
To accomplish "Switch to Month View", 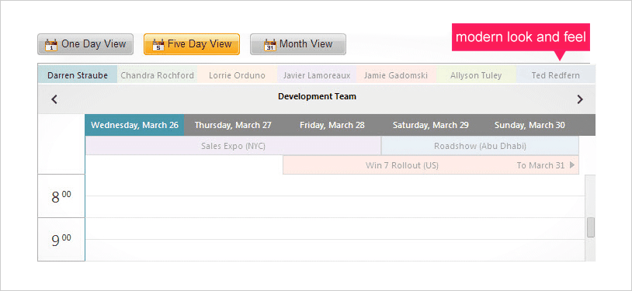I will (x=298, y=44).
